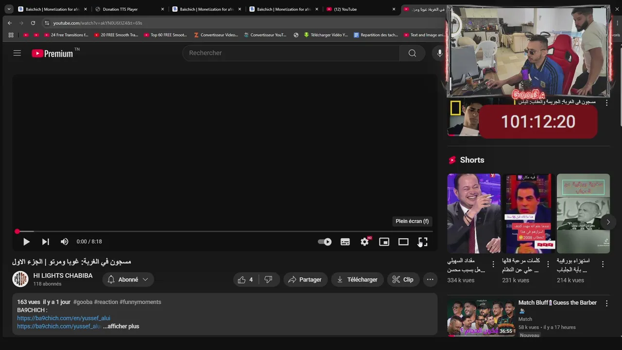Create a Clip from the video
The width and height of the screenshot is (622, 350).
click(x=403, y=280)
